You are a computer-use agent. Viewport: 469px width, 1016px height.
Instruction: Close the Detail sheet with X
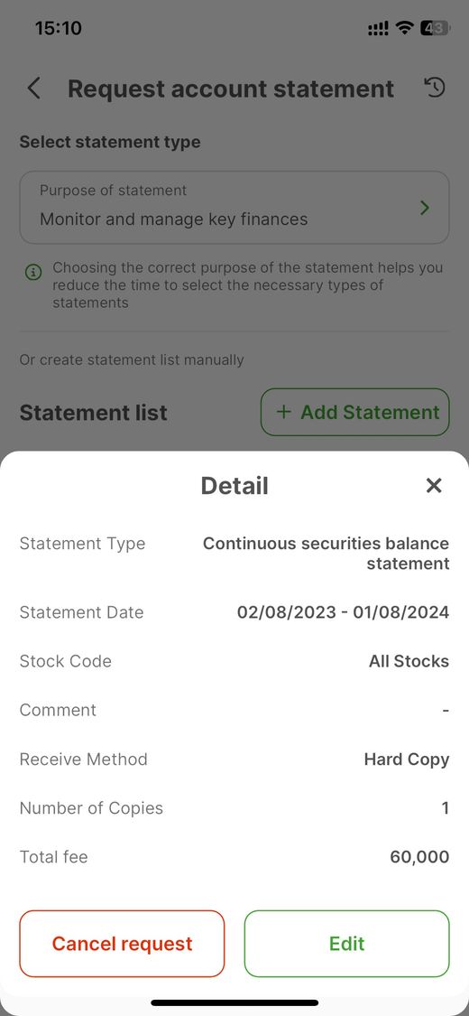pyautogui.click(x=434, y=485)
